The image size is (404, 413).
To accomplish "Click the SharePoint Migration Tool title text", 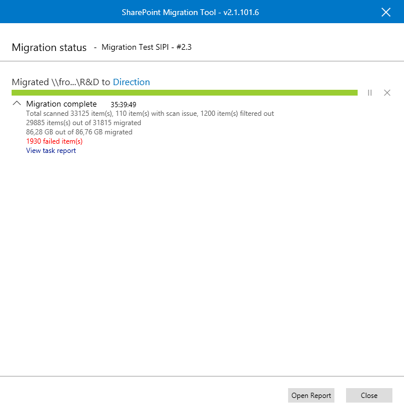I will click(190, 12).
